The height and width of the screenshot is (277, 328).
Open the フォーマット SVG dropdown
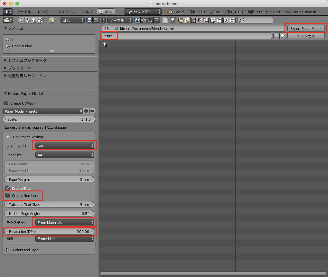[x=64, y=145]
